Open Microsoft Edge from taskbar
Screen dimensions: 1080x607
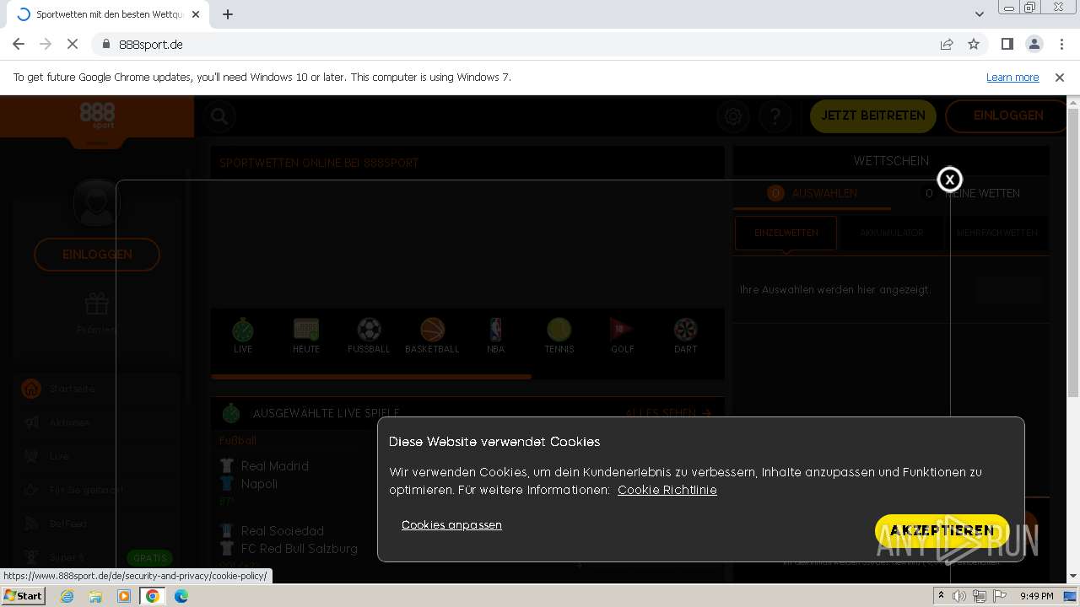coord(181,596)
